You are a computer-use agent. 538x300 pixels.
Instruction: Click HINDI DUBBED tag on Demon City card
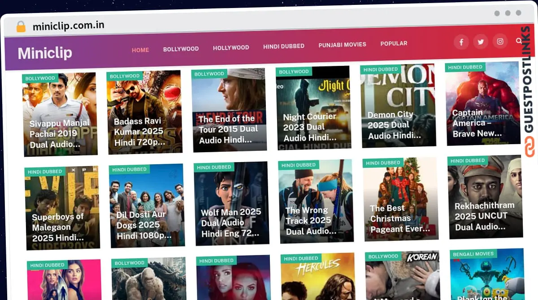(x=381, y=69)
